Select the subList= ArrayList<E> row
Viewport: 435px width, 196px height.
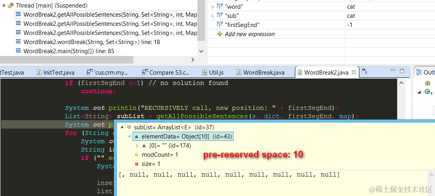(x=174, y=127)
